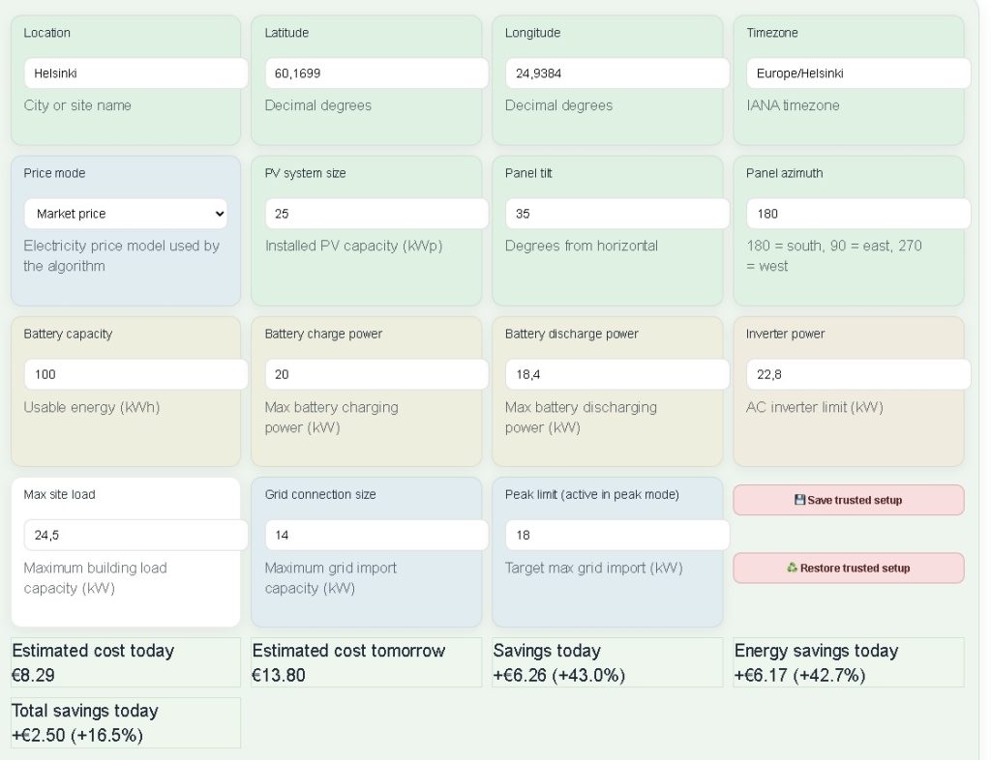The image size is (991, 760).
Task: Click the Timezone field Europe/Helsinki
Action: pyautogui.click(x=858, y=73)
